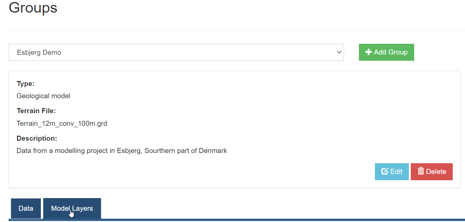Click the green Add Group button
465x222 pixels.
(x=386, y=52)
